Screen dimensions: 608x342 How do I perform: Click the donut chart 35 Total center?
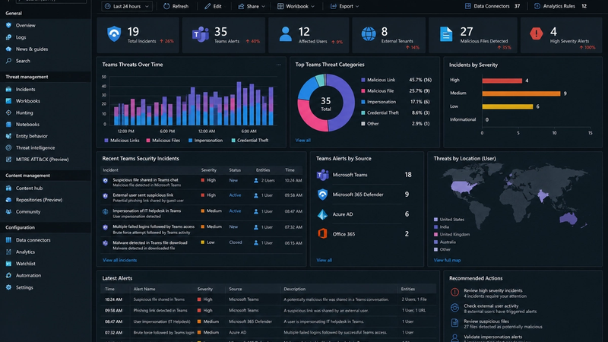[x=326, y=103]
